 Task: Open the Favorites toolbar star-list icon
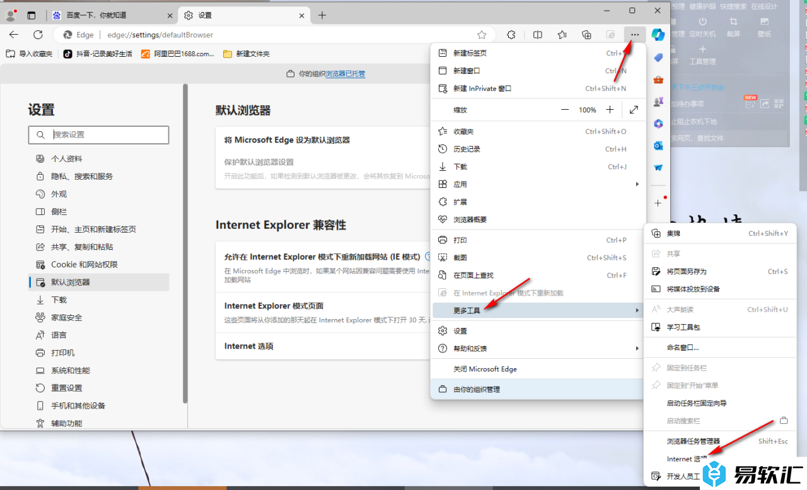[x=562, y=35]
